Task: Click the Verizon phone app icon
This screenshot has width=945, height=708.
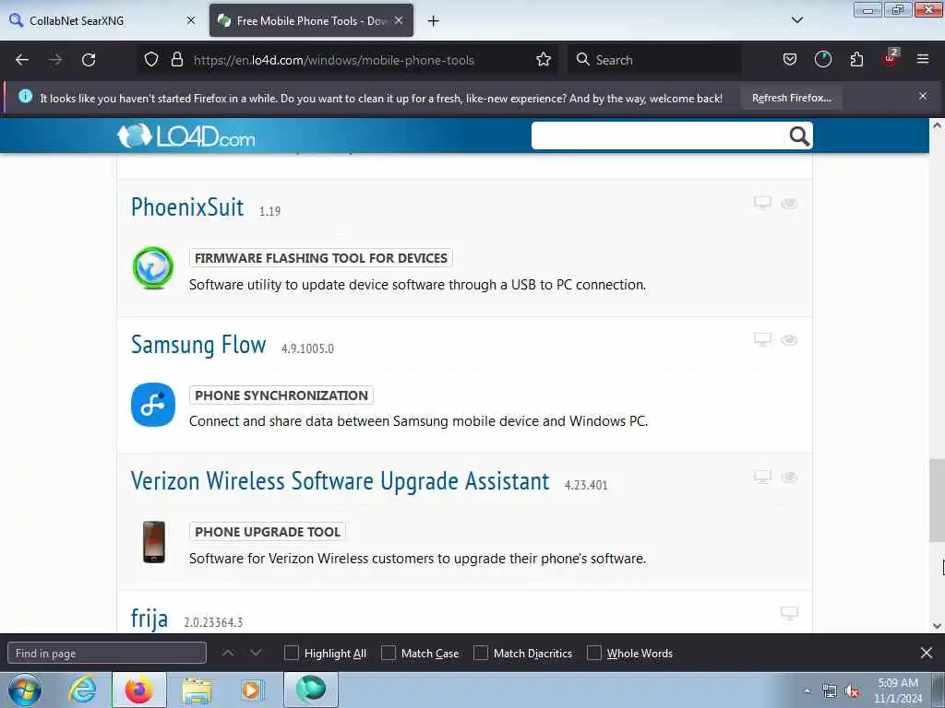Action: click(154, 542)
